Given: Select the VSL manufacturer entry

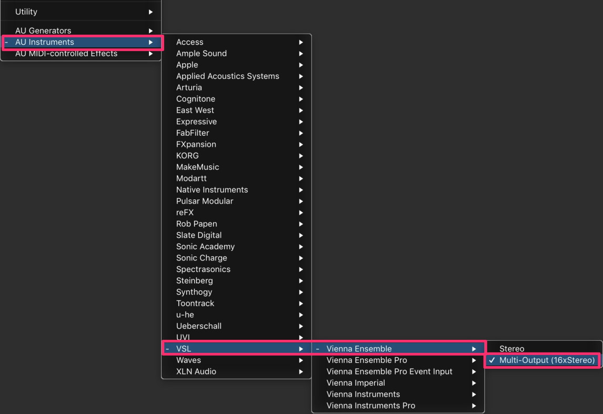Looking at the screenshot, I should (x=236, y=349).
